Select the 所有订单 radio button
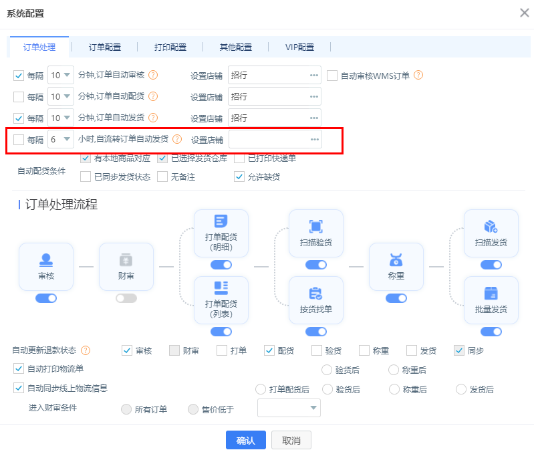 pyautogui.click(x=126, y=409)
